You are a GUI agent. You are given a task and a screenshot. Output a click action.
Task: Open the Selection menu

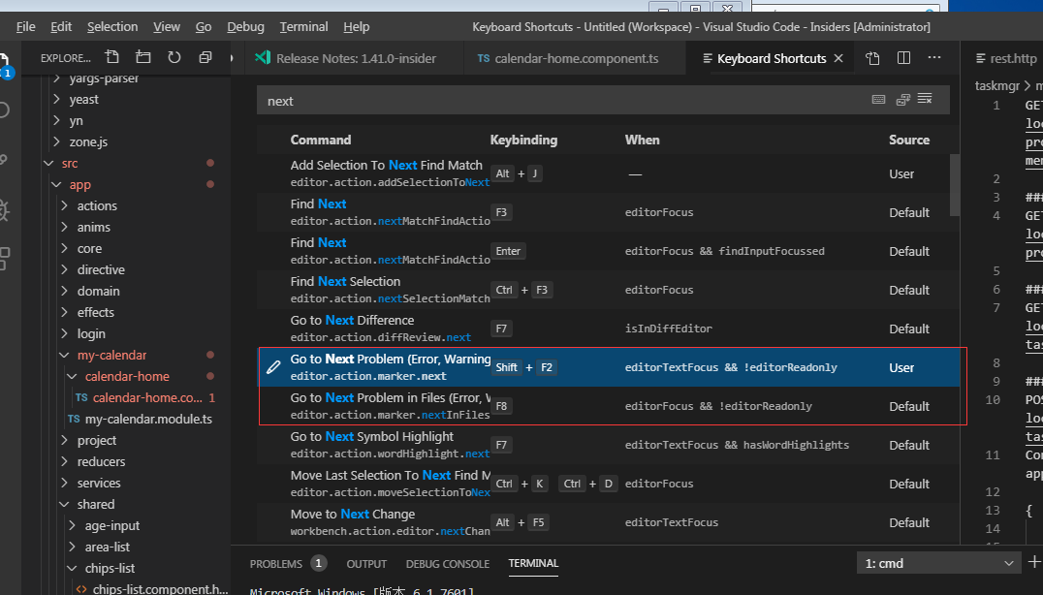pyautogui.click(x=112, y=26)
